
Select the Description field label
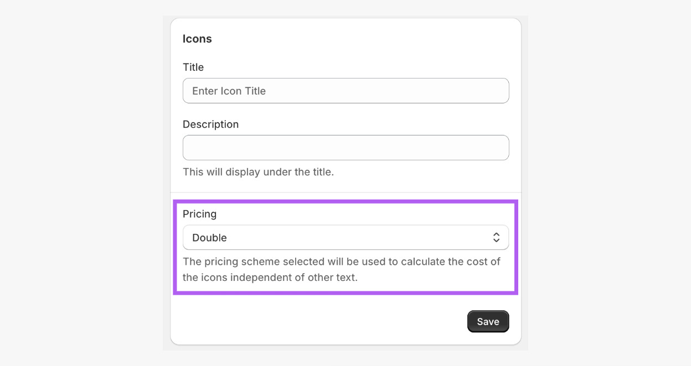[x=210, y=124]
